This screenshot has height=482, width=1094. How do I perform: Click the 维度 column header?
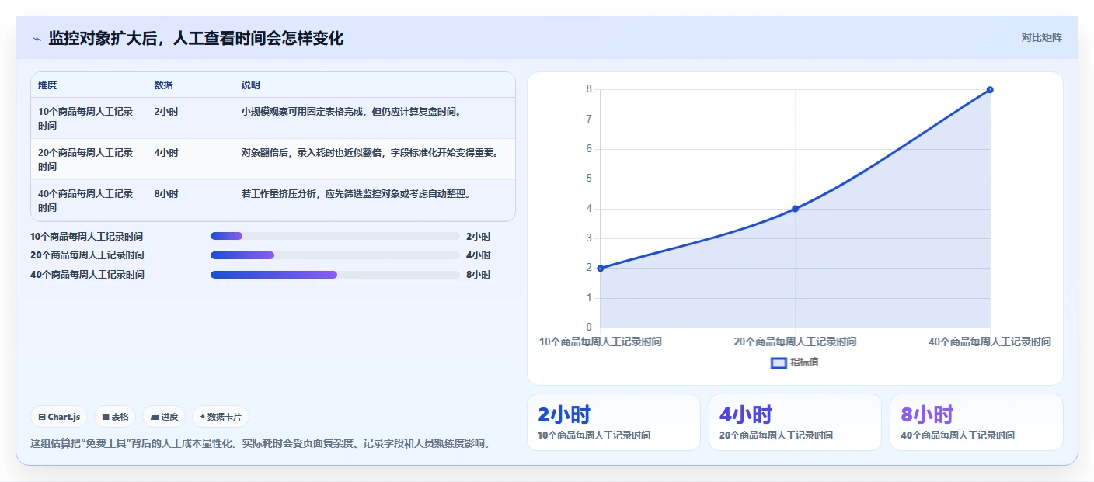coord(47,85)
